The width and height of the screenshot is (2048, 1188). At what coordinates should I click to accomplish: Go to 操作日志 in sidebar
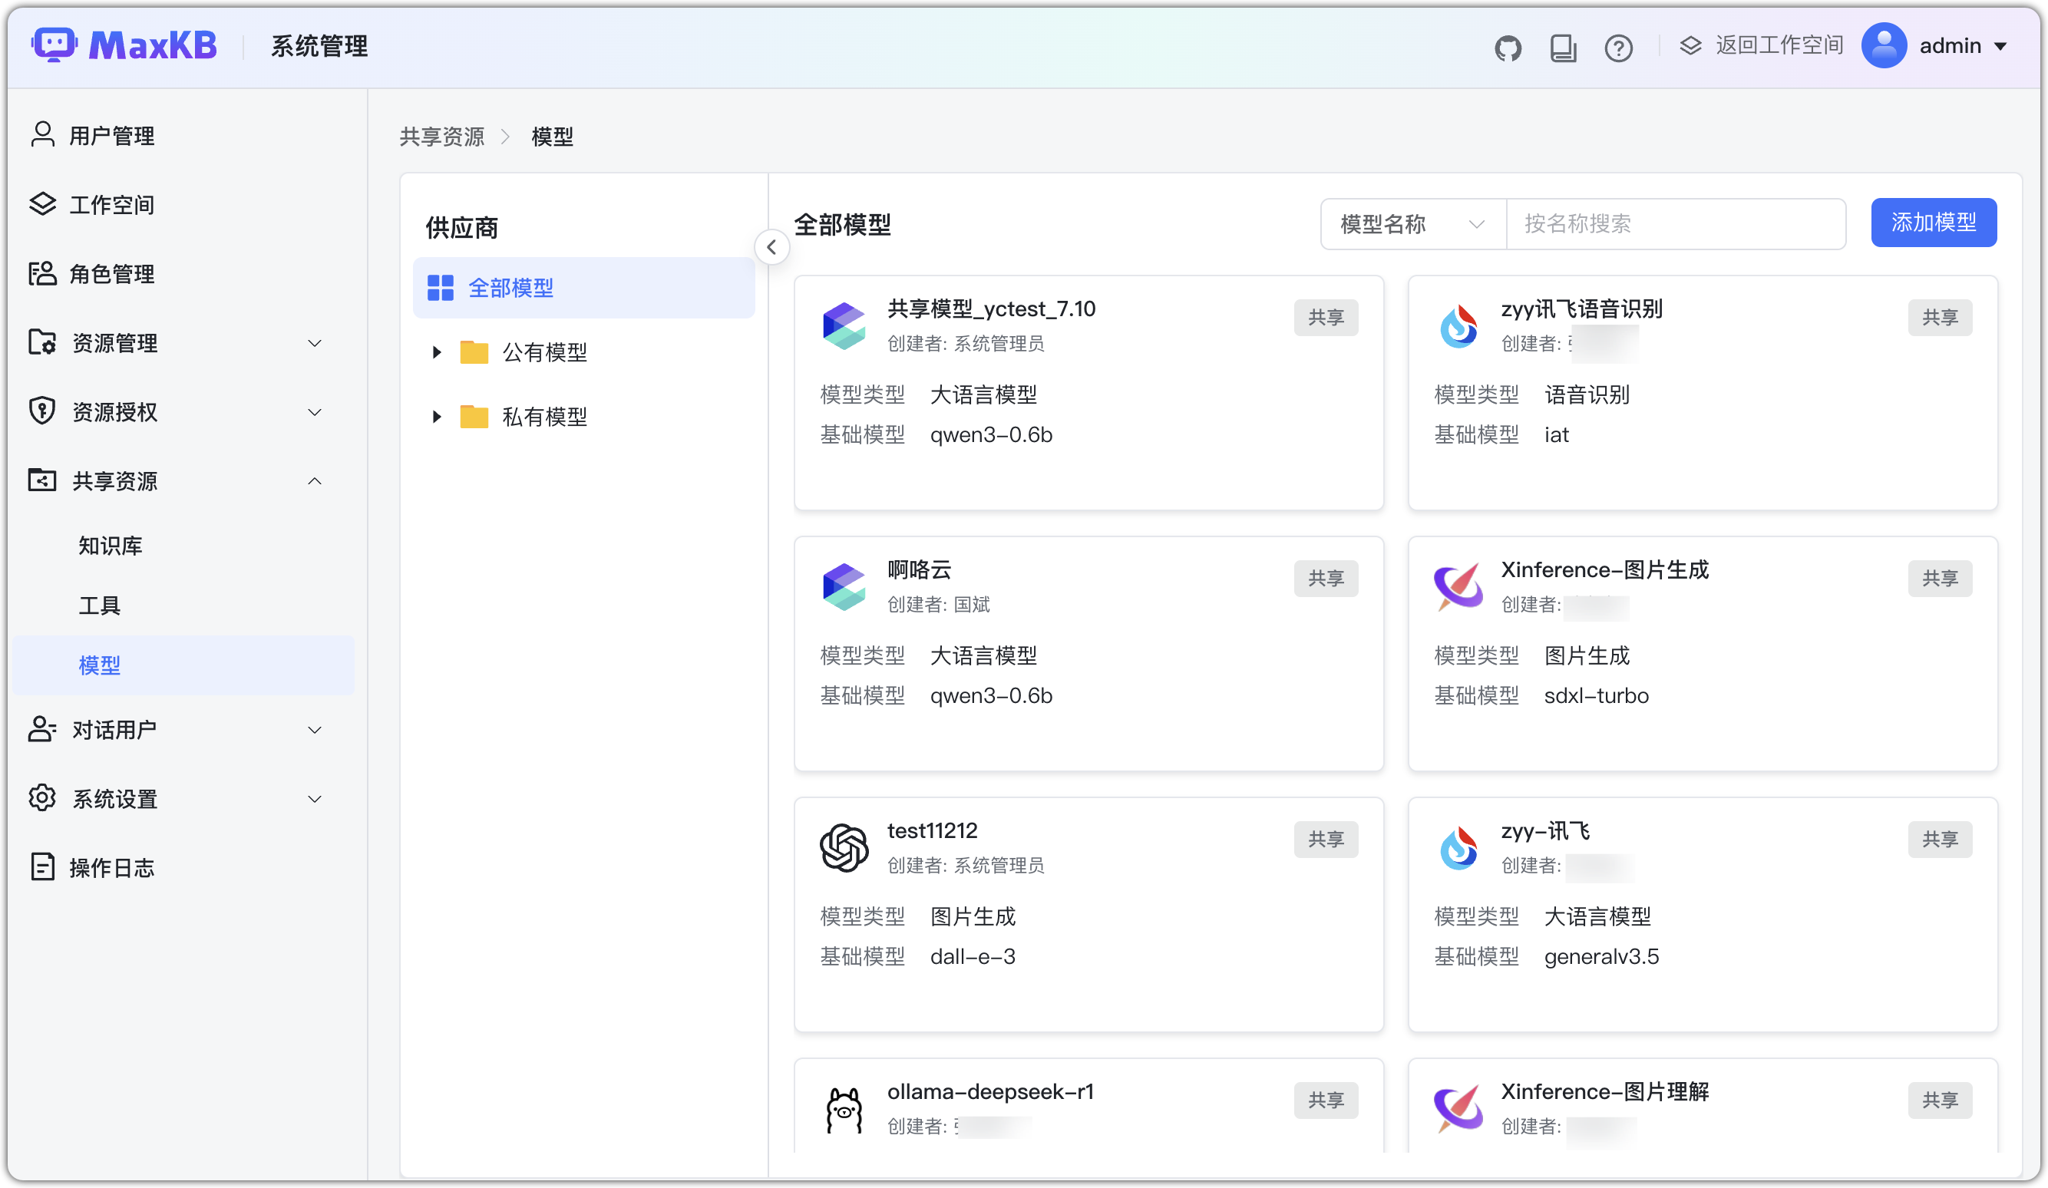[x=111, y=867]
